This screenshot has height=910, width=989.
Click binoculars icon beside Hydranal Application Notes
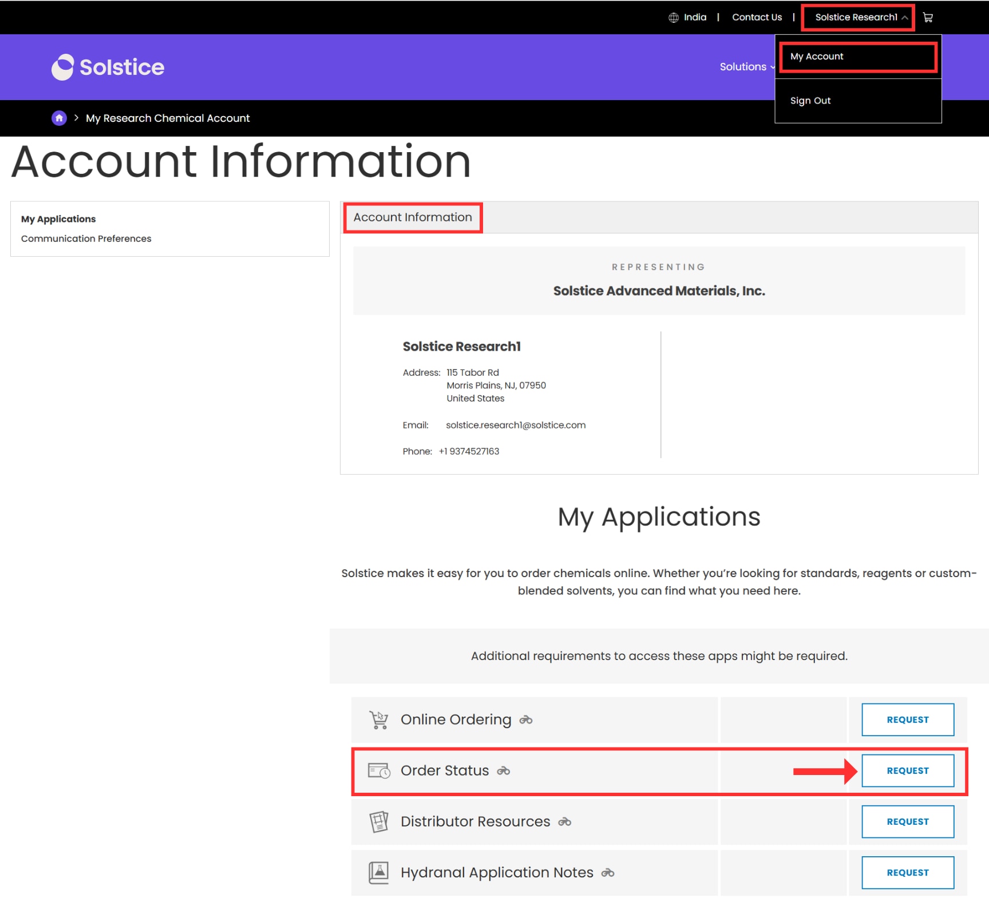click(x=608, y=873)
